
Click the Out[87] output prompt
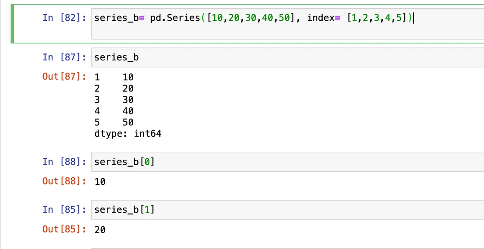[x=64, y=77]
